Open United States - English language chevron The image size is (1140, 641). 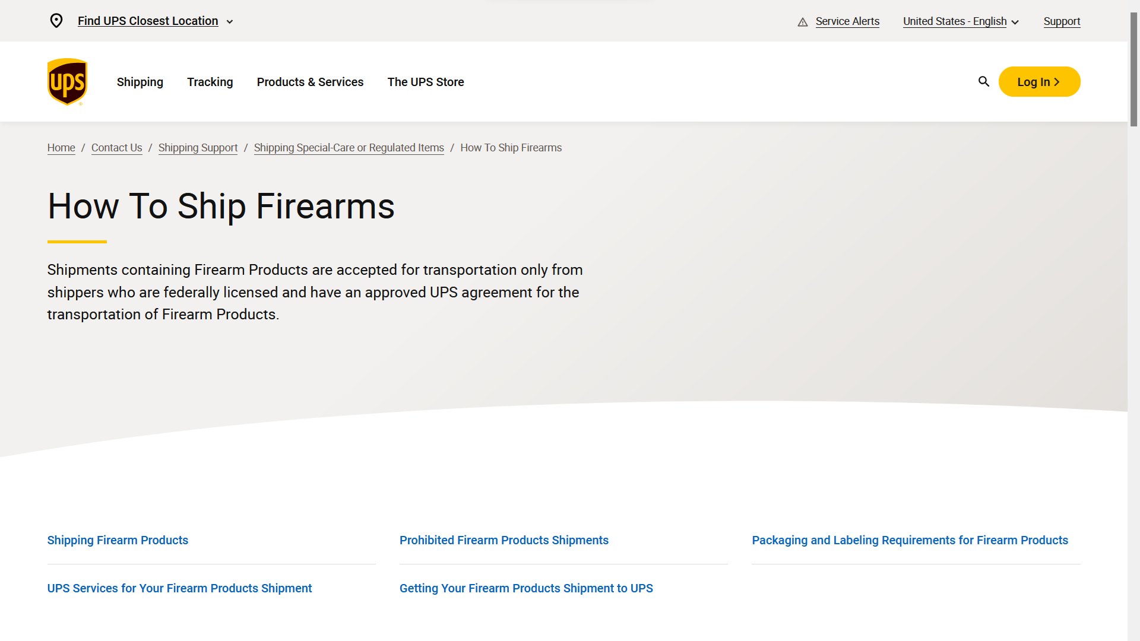(1015, 22)
